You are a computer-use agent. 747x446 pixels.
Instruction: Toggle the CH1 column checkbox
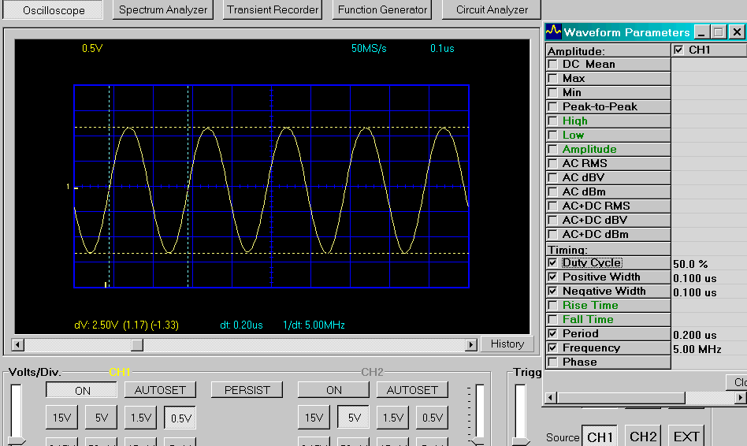(x=679, y=50)
